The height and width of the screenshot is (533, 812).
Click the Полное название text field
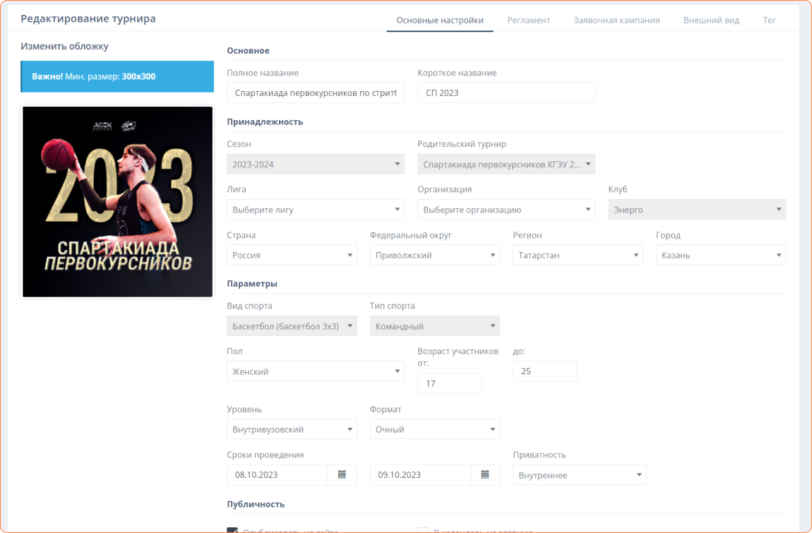pyautogui.click(x=315, y=92)
